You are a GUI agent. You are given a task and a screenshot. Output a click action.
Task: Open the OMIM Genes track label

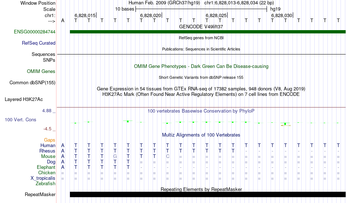(41, 71)
